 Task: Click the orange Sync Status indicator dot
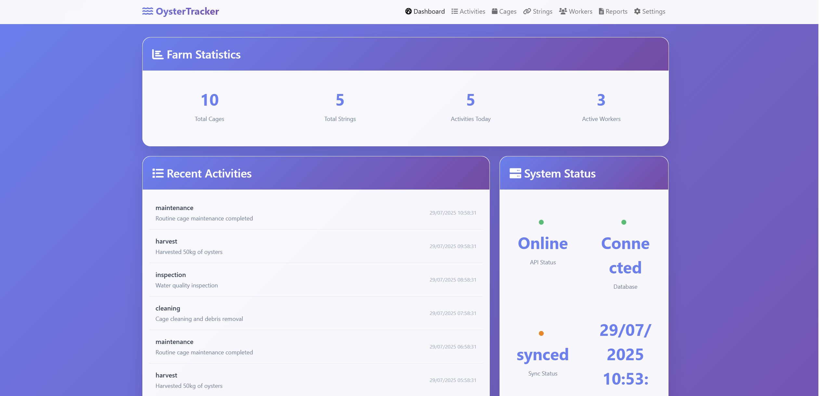pyautogui.click(x=541, y=333)
